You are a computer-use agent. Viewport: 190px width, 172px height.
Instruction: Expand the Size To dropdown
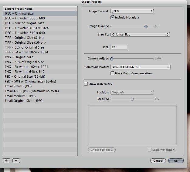tap(140, 35)
